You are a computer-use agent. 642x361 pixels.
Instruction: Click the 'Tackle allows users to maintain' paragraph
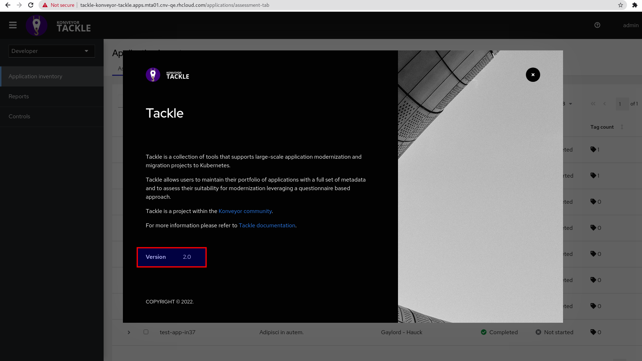[256, 188]
